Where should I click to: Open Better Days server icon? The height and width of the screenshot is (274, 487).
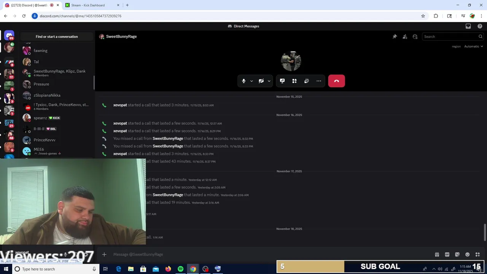[x=9, y=123]
